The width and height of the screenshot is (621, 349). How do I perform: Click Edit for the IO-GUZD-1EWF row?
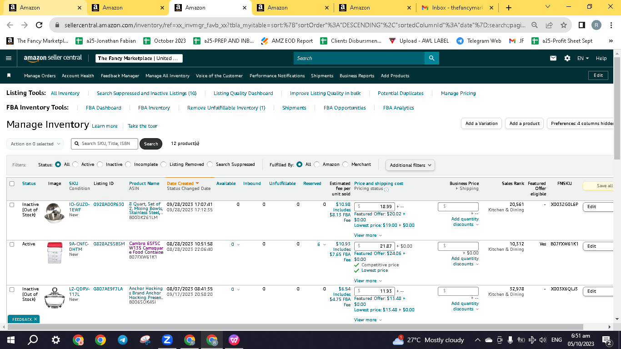click(x=597, y=207)
